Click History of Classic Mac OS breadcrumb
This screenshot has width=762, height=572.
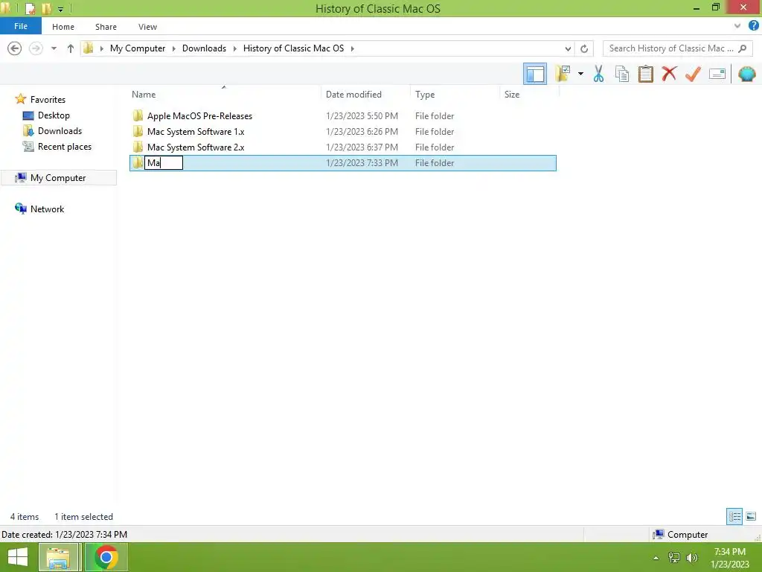(x=293, y=48)
